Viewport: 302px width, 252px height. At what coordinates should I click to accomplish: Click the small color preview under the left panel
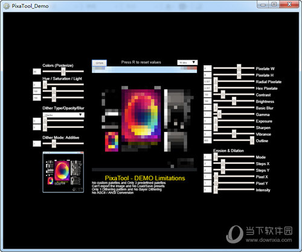pyautogui.click(x=112, y=142)
